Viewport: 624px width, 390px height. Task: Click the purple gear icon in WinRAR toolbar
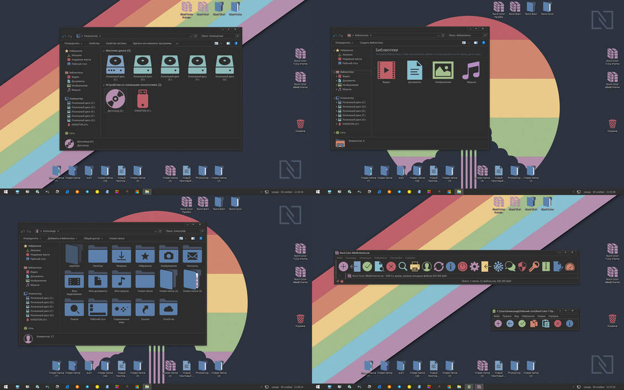[x=474, y=266]
